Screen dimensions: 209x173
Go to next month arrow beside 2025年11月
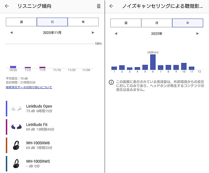[93, 33]
